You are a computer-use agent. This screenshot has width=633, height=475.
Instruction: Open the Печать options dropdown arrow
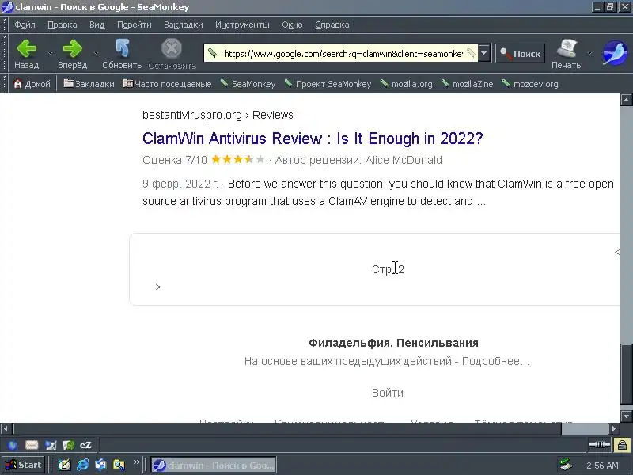pyautogui.click(x=589, y=53)
